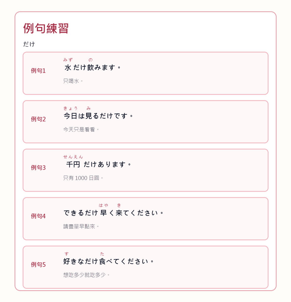This screenshot has width=291, height=302.
Task: Click the sentence 水だけ飲みます。
Action: pos(92,68)
